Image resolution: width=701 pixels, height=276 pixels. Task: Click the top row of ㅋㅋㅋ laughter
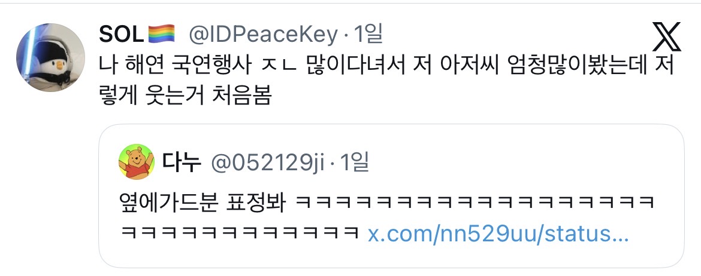[475, 203]
